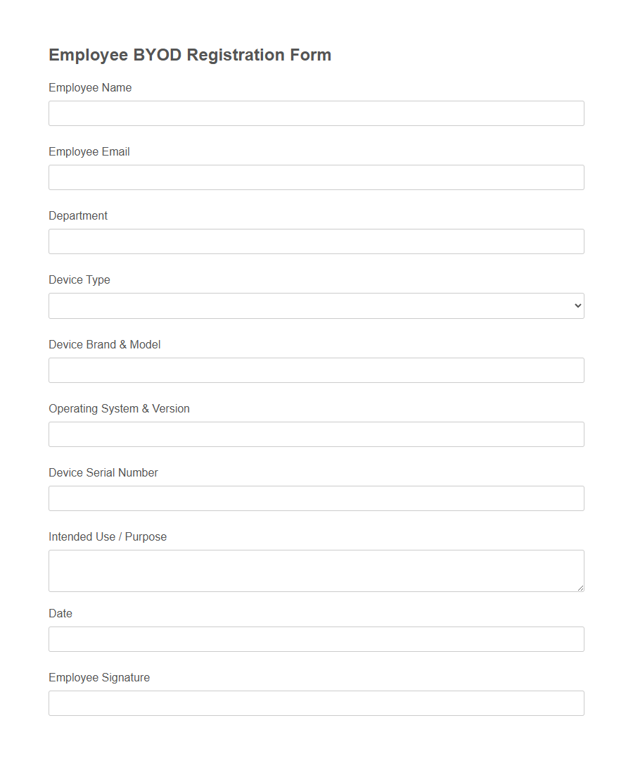Viewport: 633px width, 768px height.
Task: Select the Device Serial Number input box
Action: click(316, 498)
